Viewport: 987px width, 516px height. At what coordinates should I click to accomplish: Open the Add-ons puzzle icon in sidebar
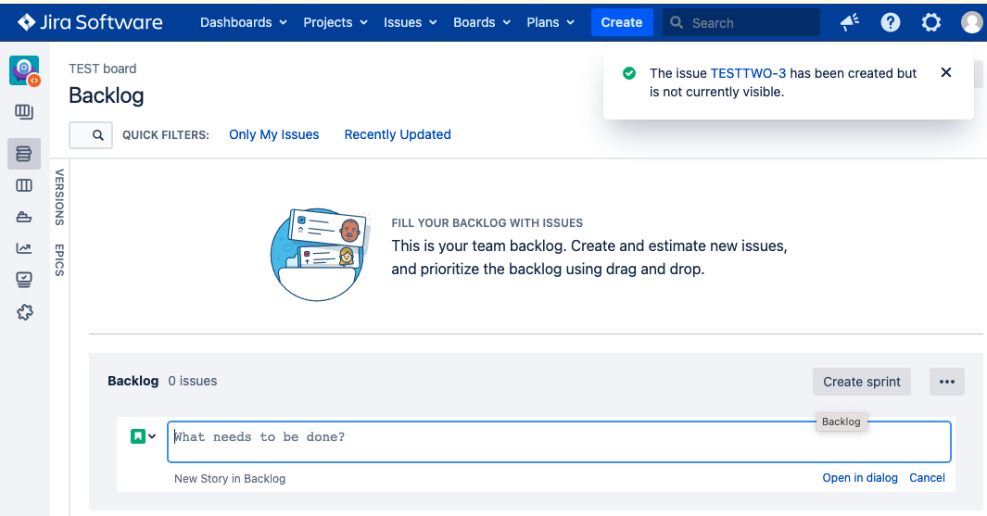[25, 312]
